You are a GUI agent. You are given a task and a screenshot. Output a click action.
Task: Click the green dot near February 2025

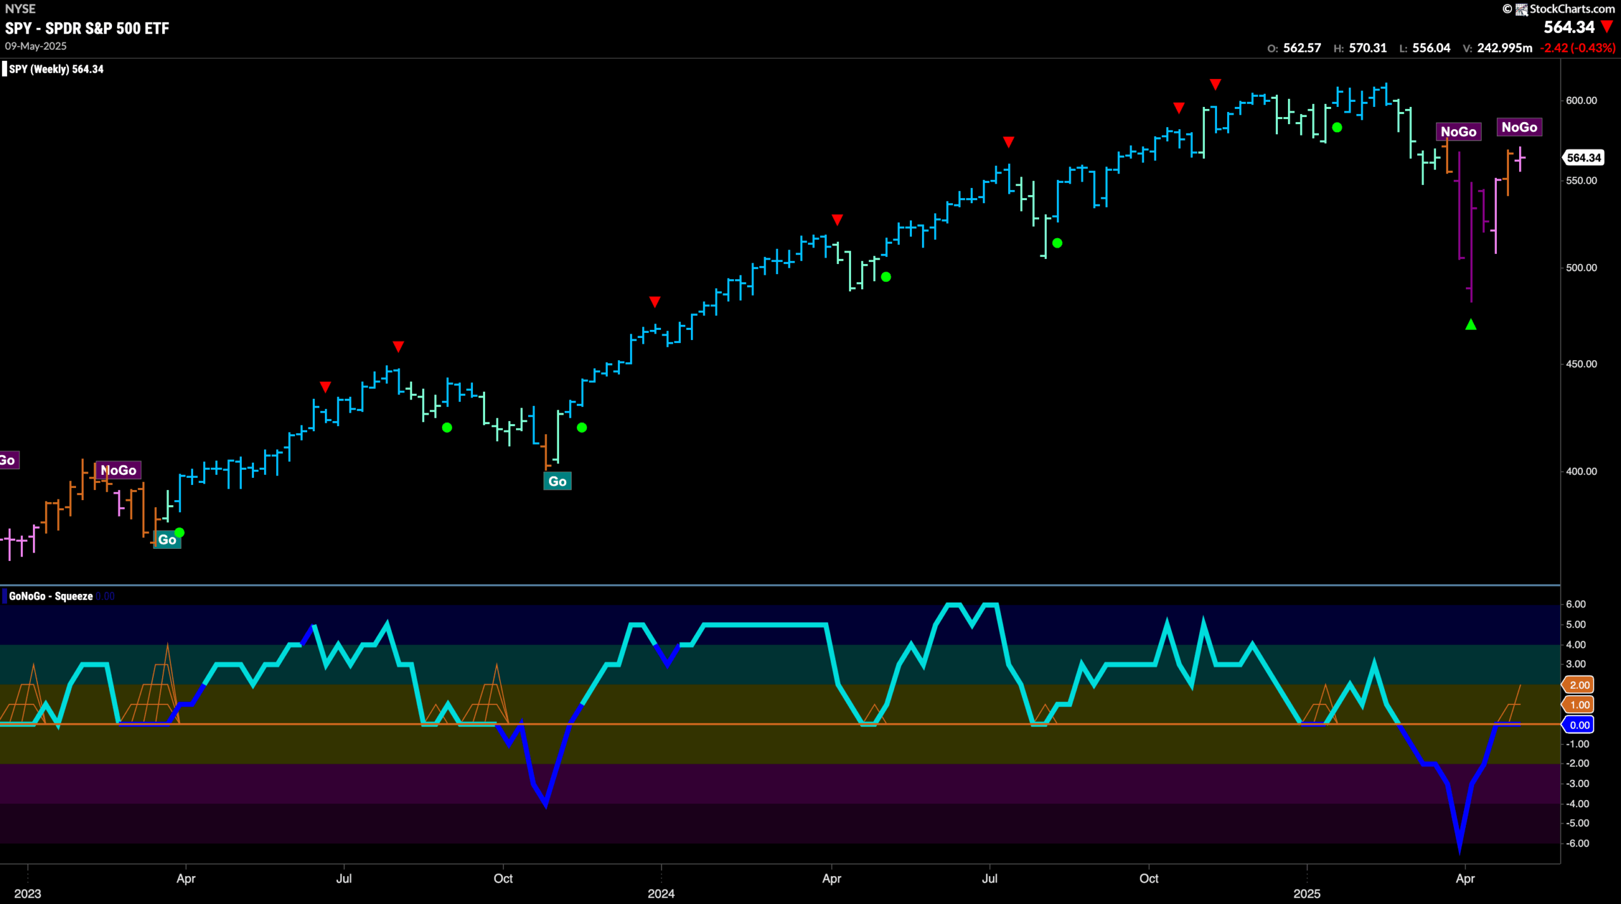pyautogui.click(x=1337, y=127)
